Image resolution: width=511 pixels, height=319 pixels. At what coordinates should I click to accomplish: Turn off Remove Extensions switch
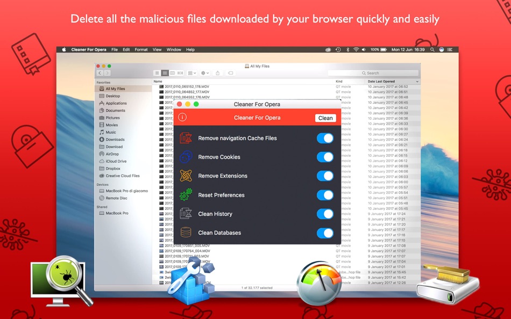(x=325, y=176)
